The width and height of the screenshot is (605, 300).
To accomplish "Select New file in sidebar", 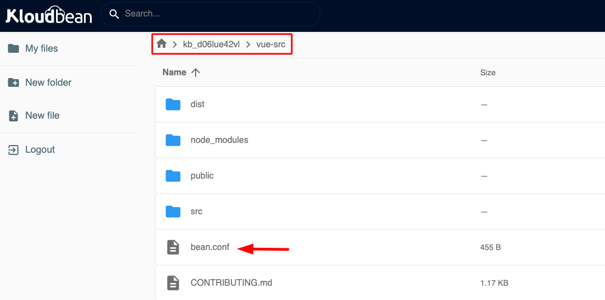I will tap(42, 115).
